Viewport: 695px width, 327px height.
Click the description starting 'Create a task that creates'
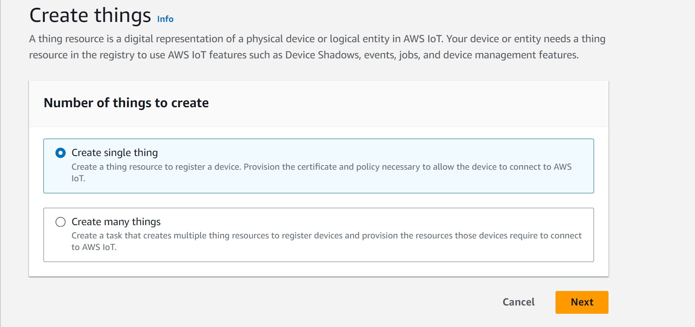[x=326, y=241]
